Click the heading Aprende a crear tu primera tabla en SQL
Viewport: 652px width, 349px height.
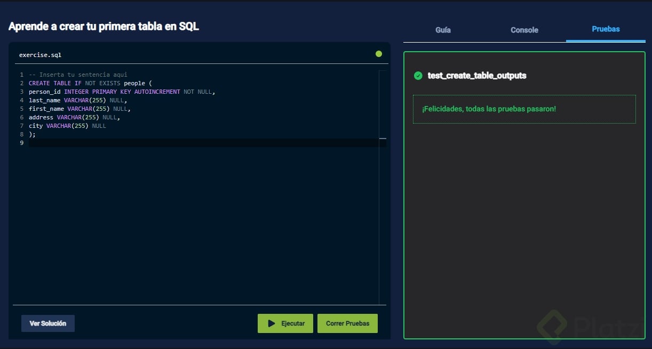[x=104, y=26]
